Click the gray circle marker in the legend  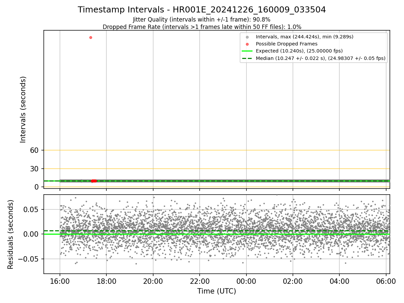[x=247, y=37]
